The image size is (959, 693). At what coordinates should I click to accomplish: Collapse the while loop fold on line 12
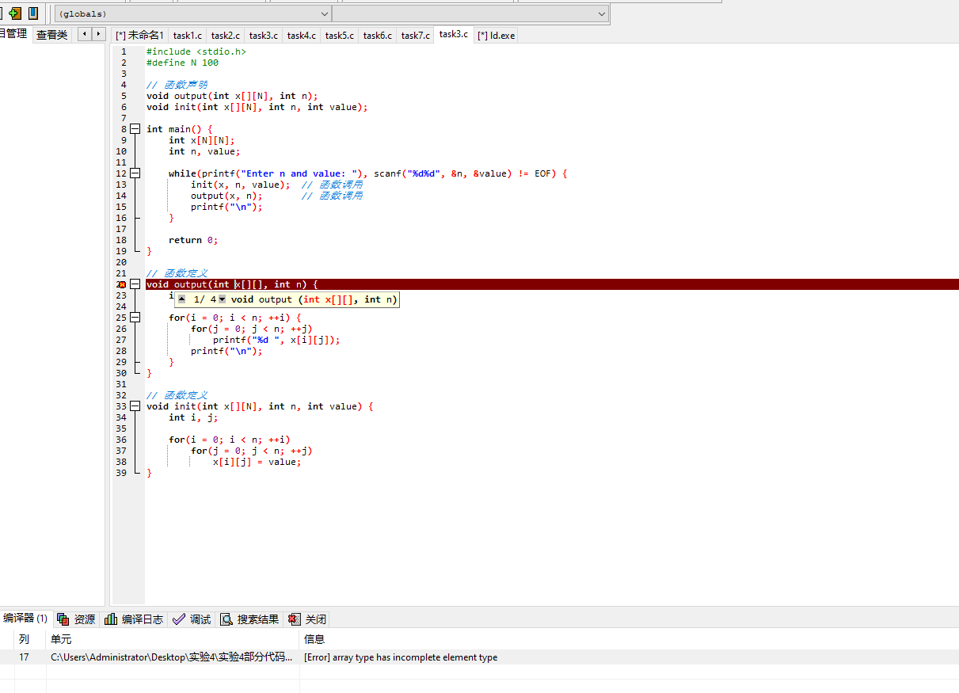135,173
